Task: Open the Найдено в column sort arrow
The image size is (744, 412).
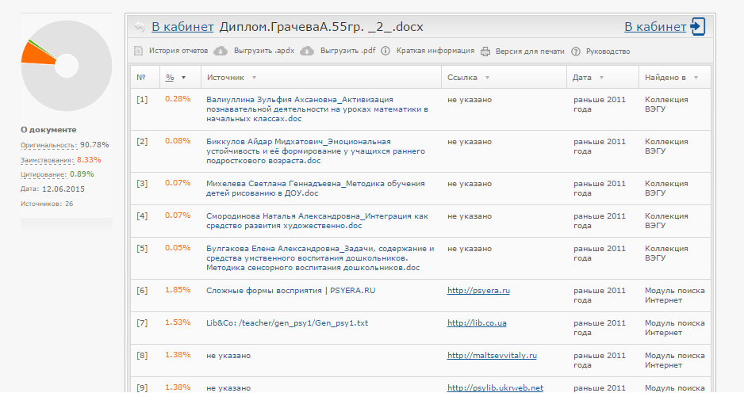Action: (696, 78)
